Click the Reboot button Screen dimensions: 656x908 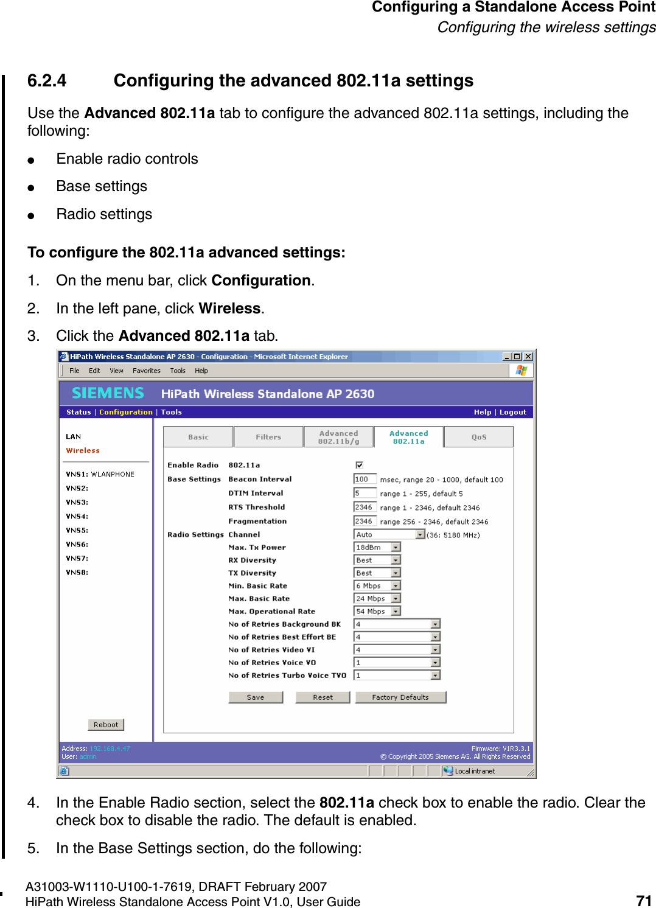(x=106, y=724)
